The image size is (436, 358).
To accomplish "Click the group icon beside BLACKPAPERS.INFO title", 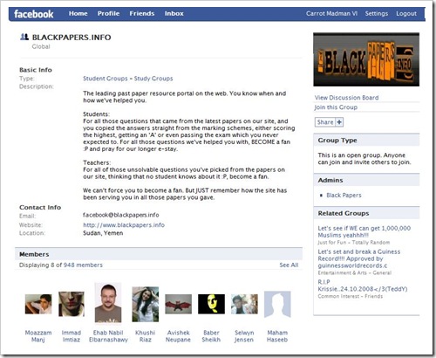I will click(x=24, y=37).
